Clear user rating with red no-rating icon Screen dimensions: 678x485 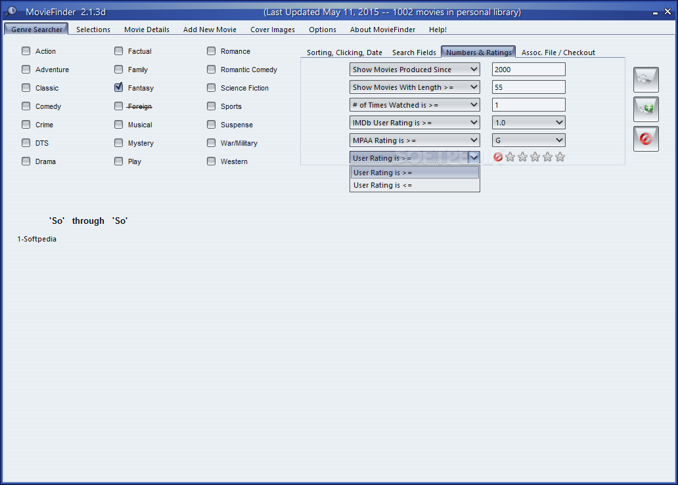pos(498,157)
